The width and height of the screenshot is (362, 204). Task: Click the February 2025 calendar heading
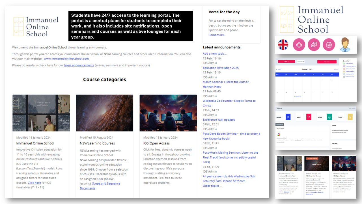(307, 69)
